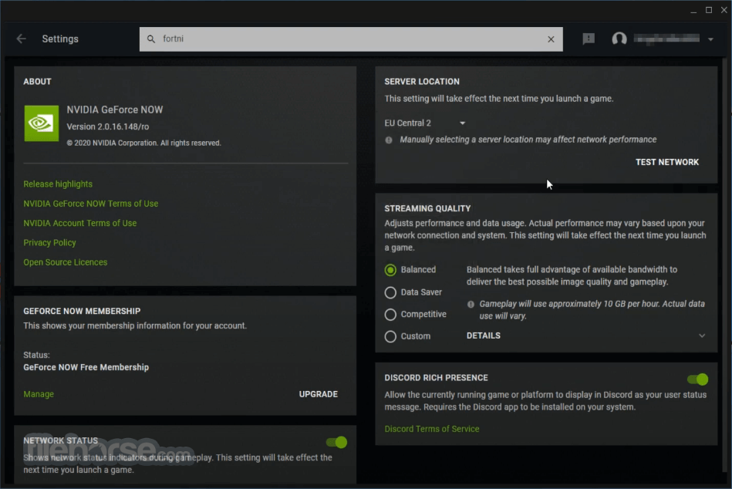This screenshot has height=489, width=732.
Task: Click Manage membership link
Action: [39, 394]
